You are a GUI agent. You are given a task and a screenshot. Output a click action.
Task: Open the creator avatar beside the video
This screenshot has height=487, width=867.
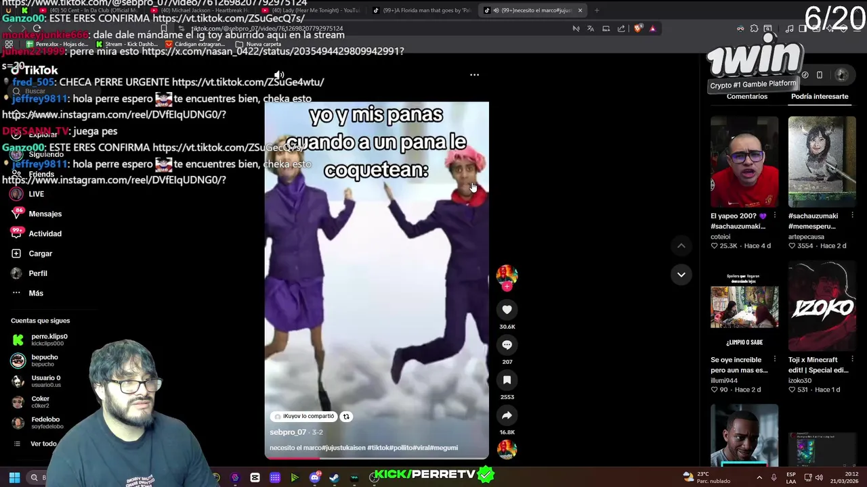coord(507,274)
